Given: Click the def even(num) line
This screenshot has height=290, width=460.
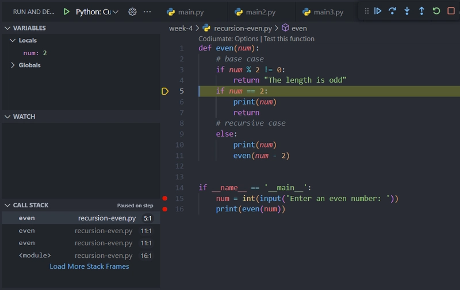Looking at the screenshot, I should coord(229,48).
